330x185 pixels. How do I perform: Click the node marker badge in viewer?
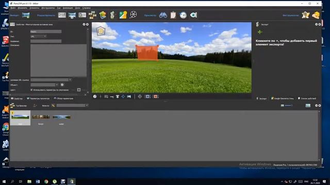coord(101,31)
